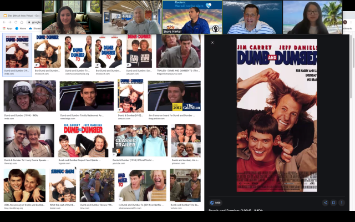Open the scooter helmet image from imdb.com
Screen dimensions: 355x222
click(29, 96)
